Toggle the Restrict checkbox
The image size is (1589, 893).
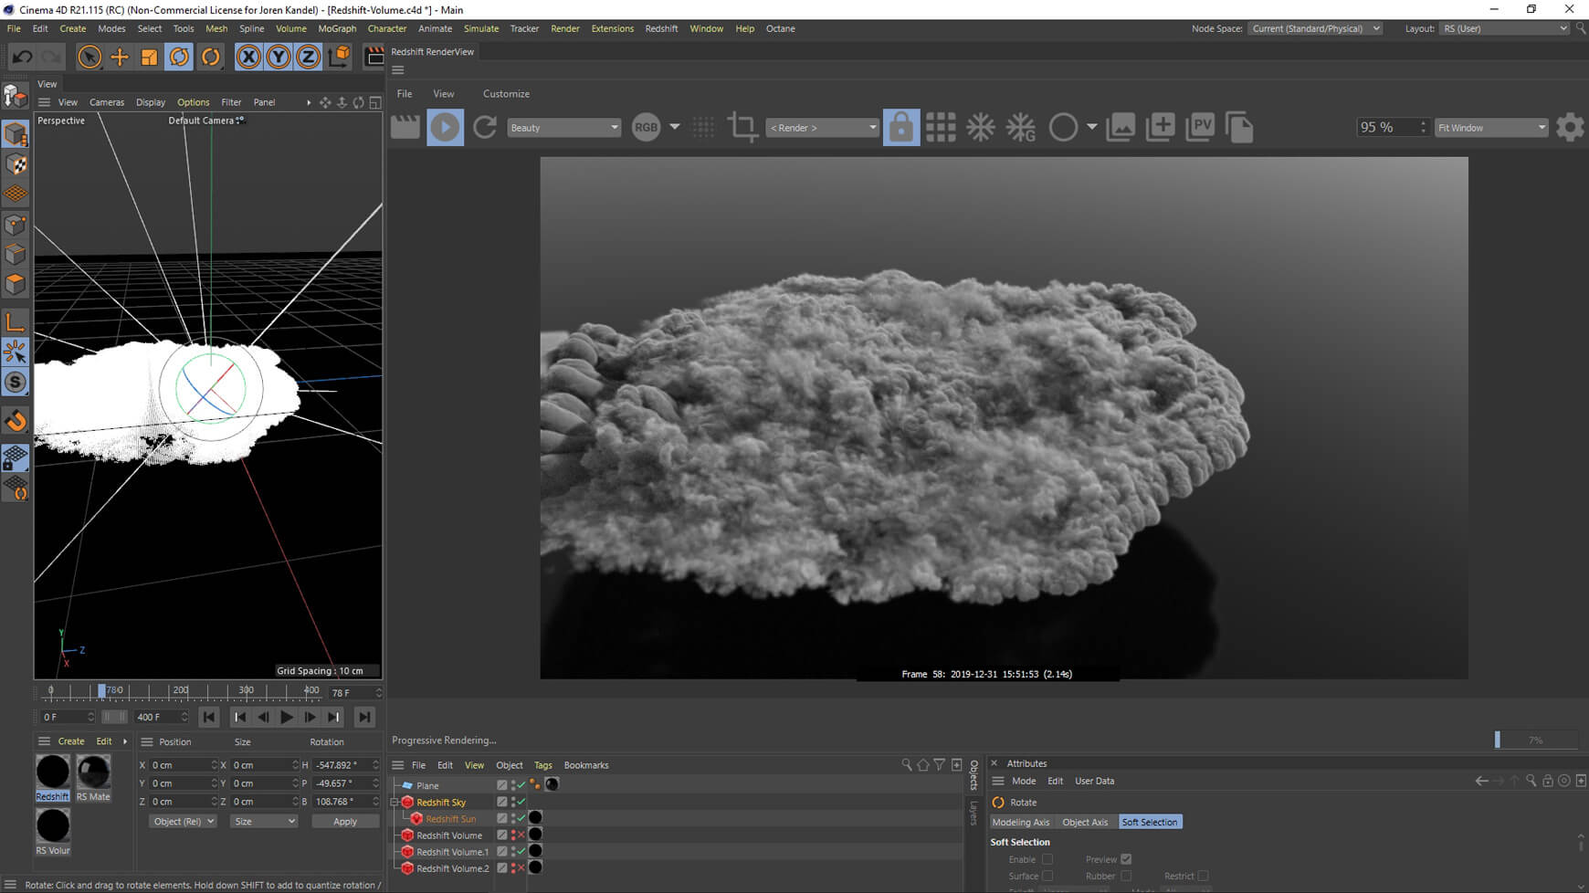coord(1203,876)
